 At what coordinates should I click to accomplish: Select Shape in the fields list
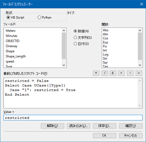tap(10, 51)
